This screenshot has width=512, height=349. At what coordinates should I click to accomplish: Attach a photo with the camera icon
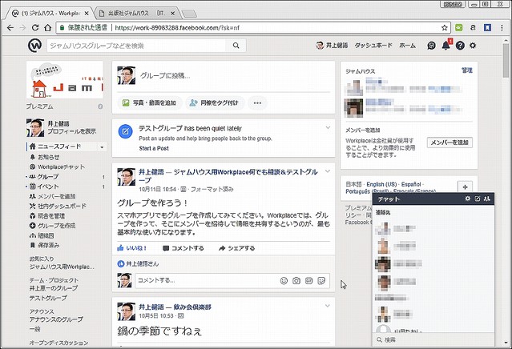(x=296, y=280)
